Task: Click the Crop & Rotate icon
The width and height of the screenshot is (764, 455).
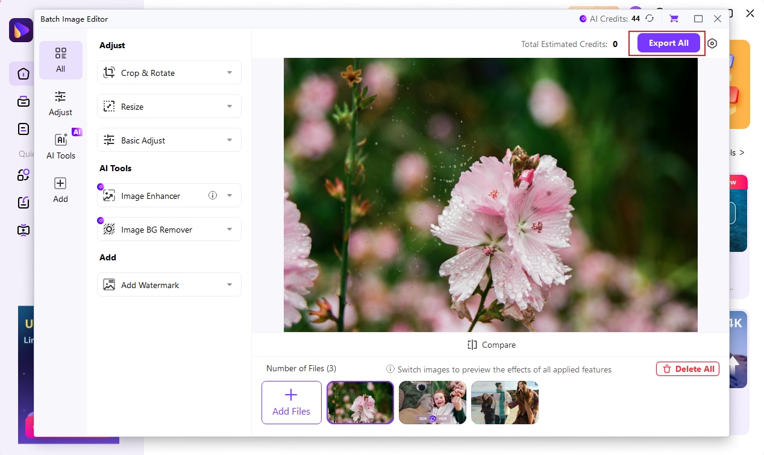Action: pos(109,72)
